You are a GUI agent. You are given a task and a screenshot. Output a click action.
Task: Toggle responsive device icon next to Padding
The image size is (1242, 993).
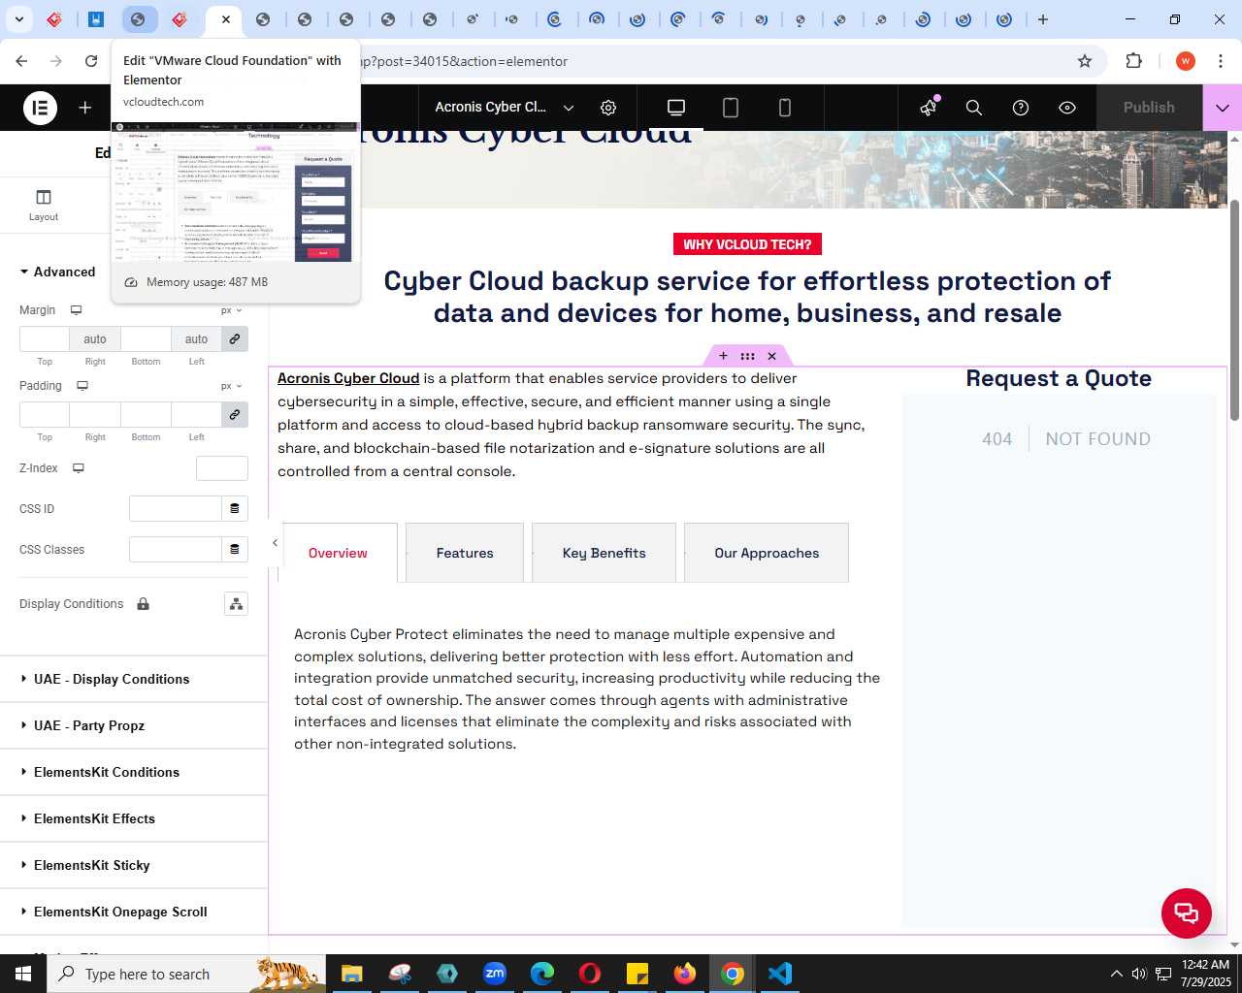(82, 386)
